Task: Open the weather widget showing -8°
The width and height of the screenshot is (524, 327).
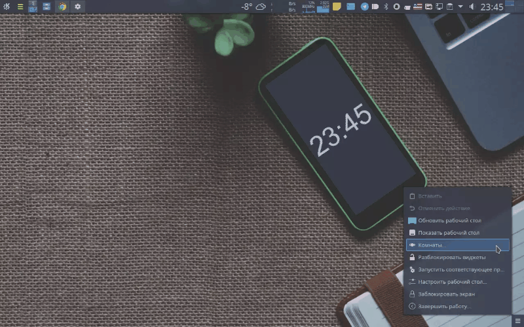Action: tap(253, 7)
